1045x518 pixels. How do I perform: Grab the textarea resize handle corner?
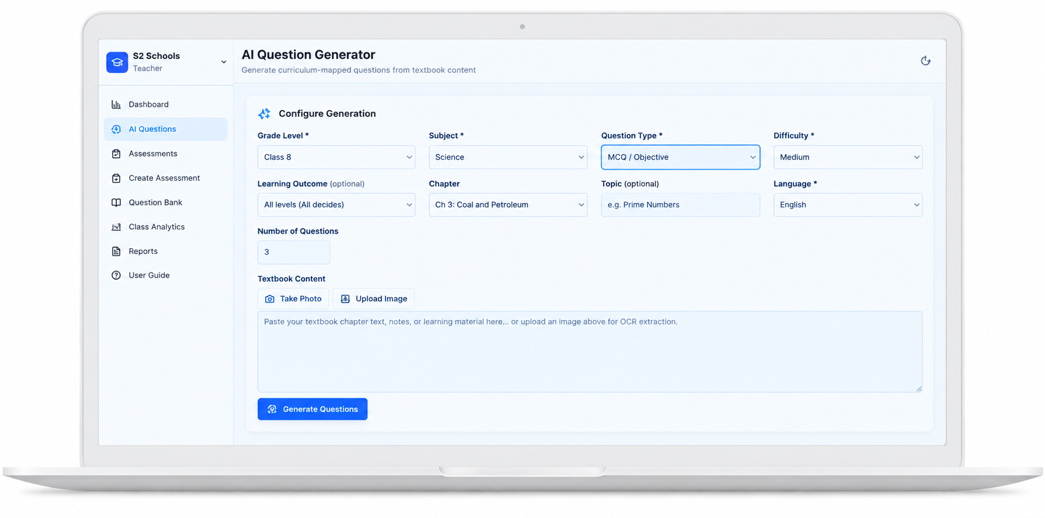coord(918,388)
